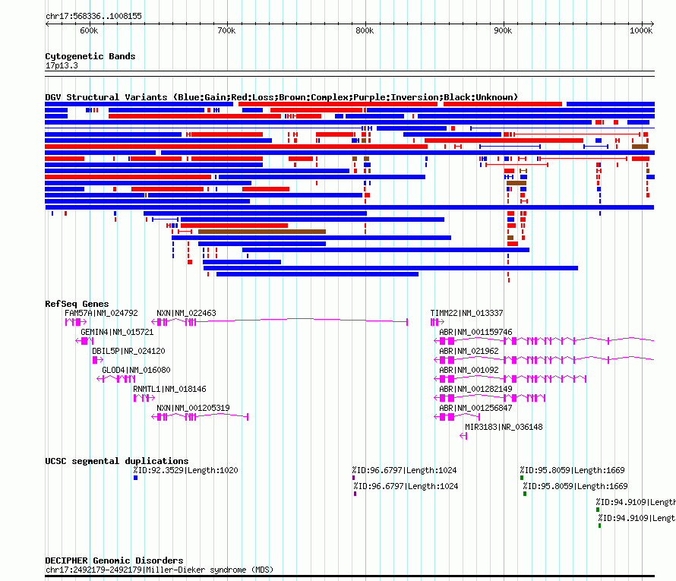Click the 900k ruler mark
The image size is (676, 581).
click(503, 30)
